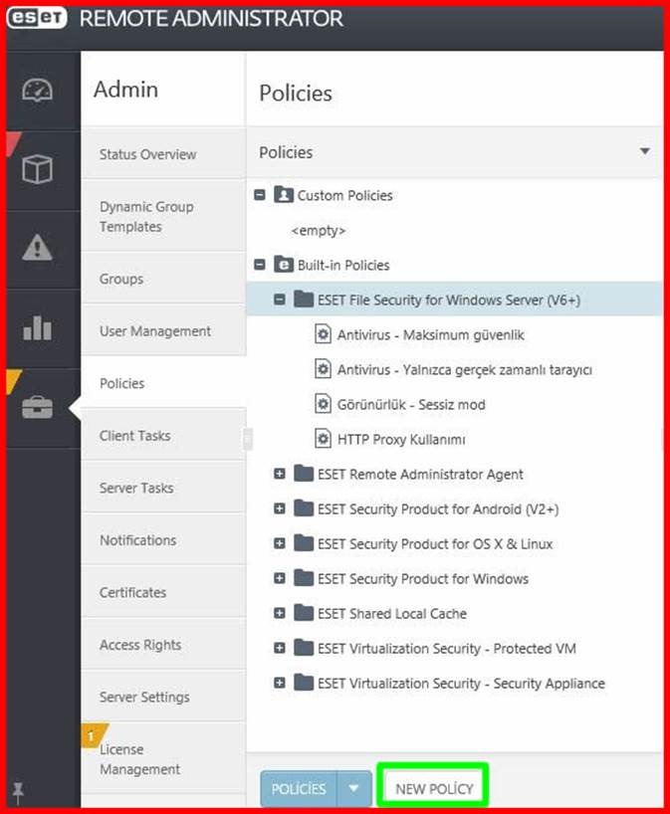The width and height of the screenshot is (670, 814).
Task: Click the ESET File Security folder icon
Action: click(304, 299)
